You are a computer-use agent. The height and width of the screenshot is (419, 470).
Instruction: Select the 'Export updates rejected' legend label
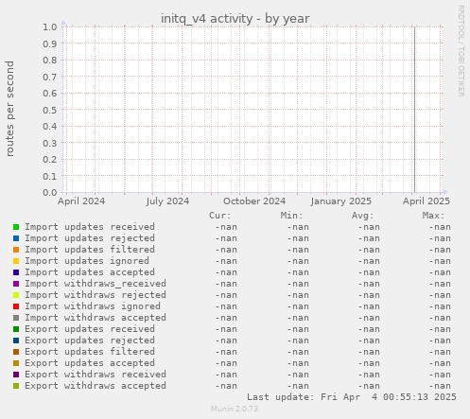(90, 340)
